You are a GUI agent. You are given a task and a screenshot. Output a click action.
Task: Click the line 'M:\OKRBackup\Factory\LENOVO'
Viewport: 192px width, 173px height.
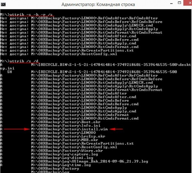pos(63,133)
